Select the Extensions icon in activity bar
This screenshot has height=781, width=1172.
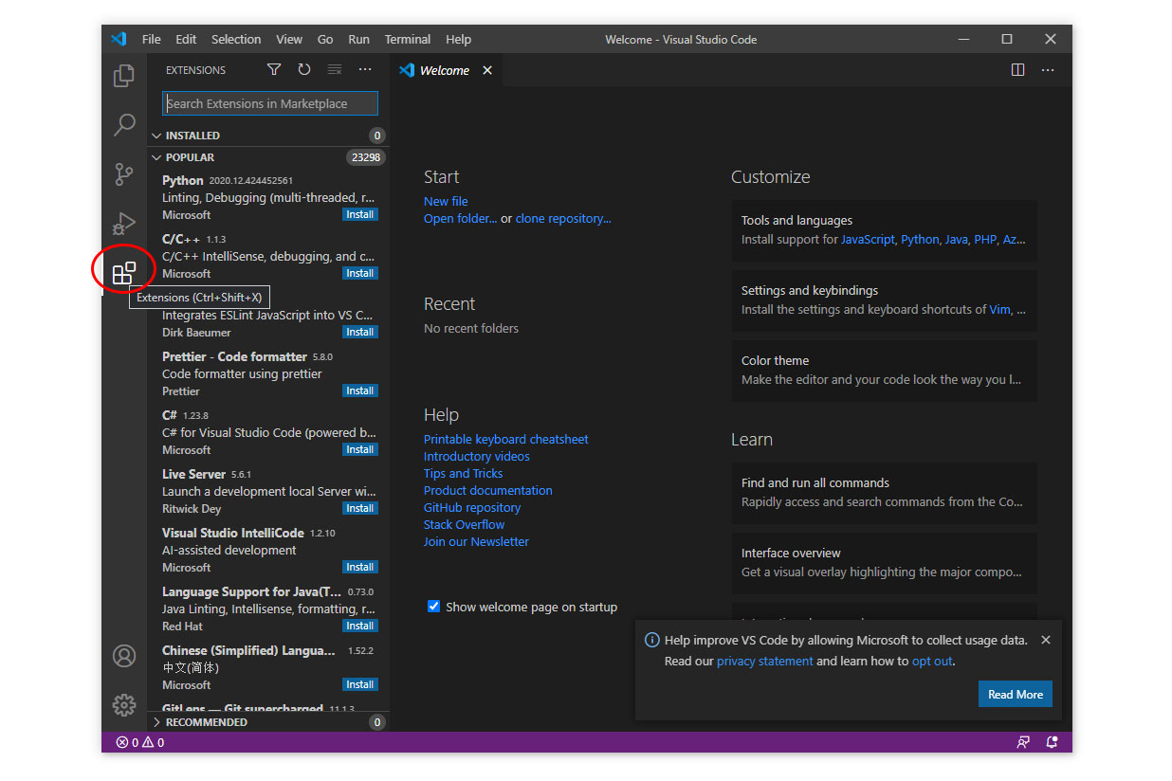point(124,273)
